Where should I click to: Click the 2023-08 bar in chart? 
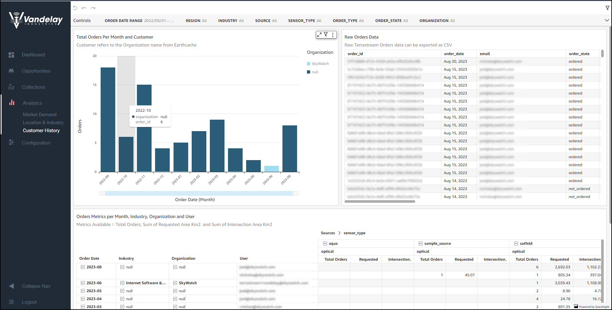[290, 149]
